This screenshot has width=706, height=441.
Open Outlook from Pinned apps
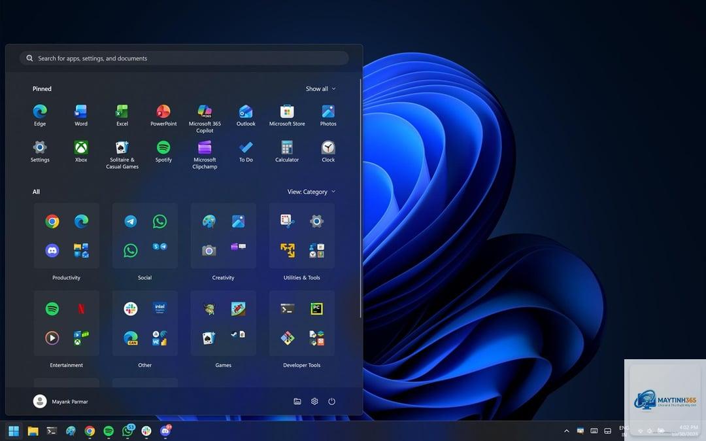click(x=246, y=115)
